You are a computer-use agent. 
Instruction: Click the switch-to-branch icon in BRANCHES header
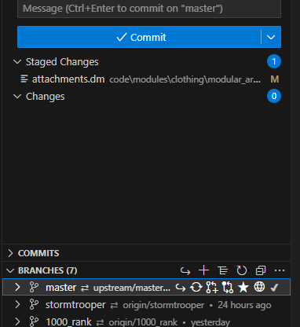point(185,270)
